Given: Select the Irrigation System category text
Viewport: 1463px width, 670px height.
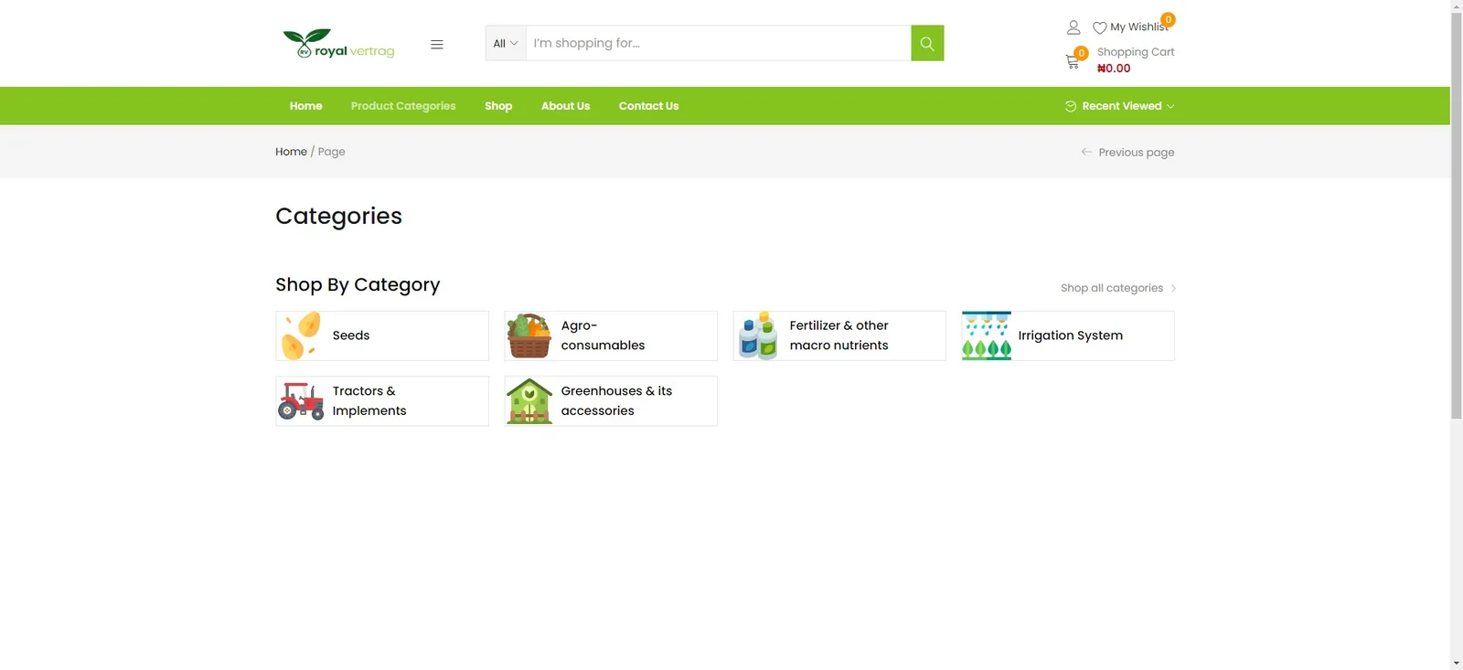Looking at the screenshot, I should coord(1071,335).
